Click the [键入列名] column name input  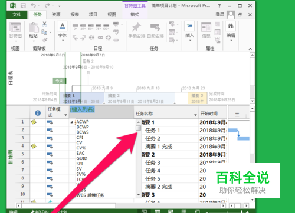click(x=83, y=109)
